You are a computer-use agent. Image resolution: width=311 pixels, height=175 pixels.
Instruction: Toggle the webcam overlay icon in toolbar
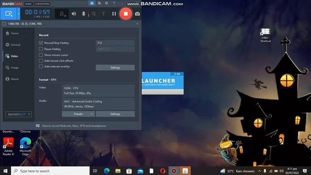coord(62,14)
